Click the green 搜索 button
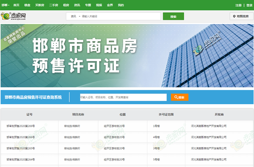Screen dimensions: 254x167 click(x=173, y=16)
